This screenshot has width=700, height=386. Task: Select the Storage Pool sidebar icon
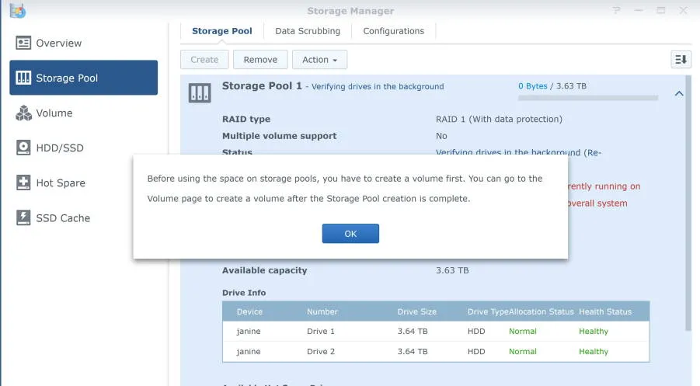pos(23,78)
